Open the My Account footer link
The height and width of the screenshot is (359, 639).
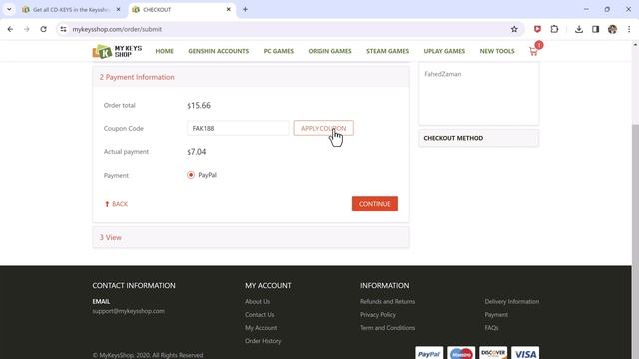pyautogui.click(x=261, y=328)
